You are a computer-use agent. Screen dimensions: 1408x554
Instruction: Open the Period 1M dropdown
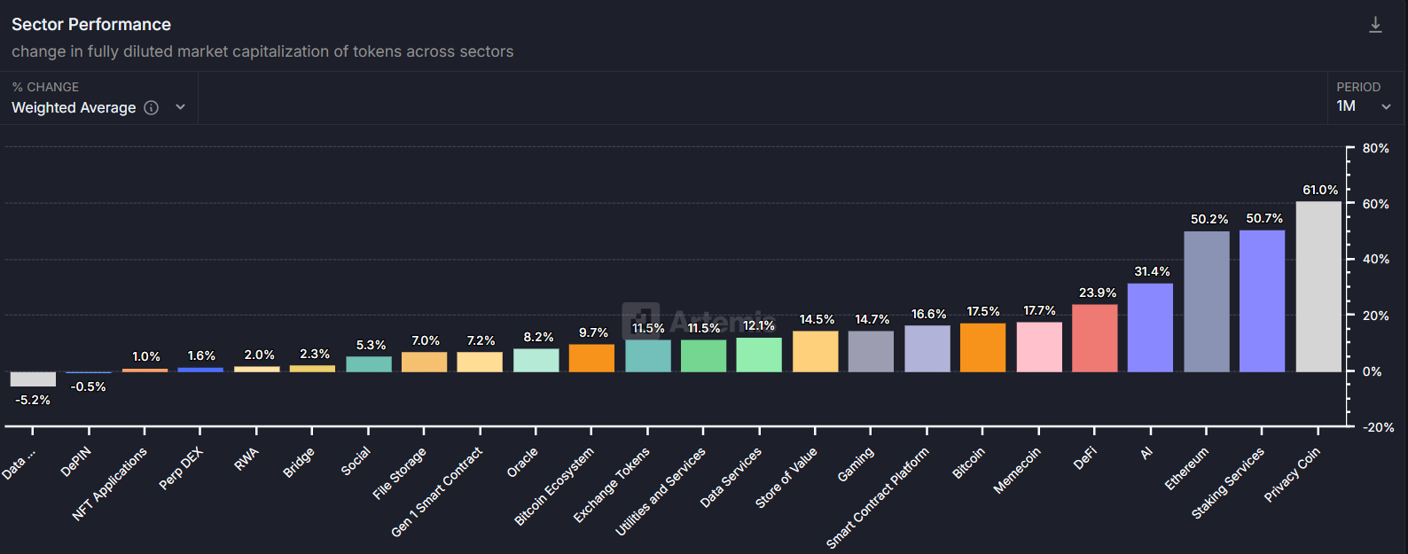click(x=1363, y=106)
